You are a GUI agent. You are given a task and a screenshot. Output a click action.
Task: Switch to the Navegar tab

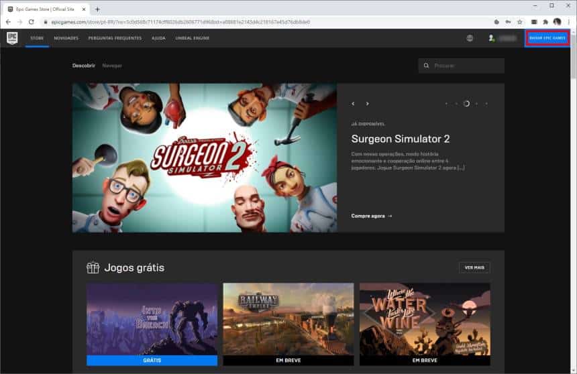click(112, 66)
